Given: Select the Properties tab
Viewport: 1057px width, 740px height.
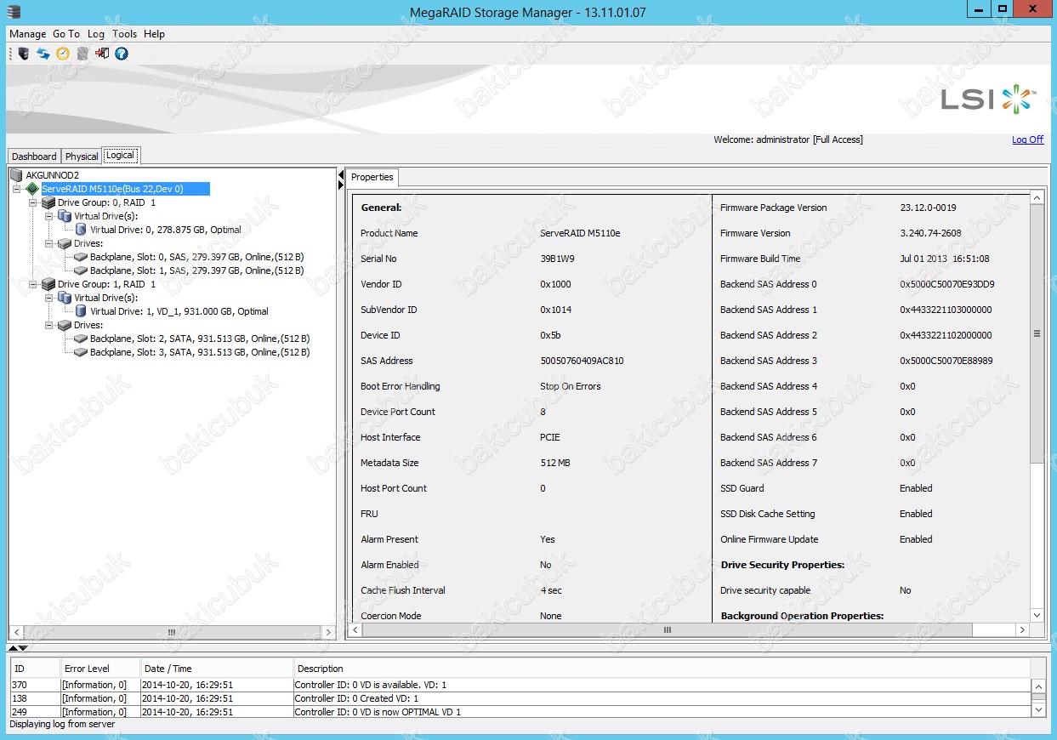Looking at the screenshot, I should pos(372,177).
